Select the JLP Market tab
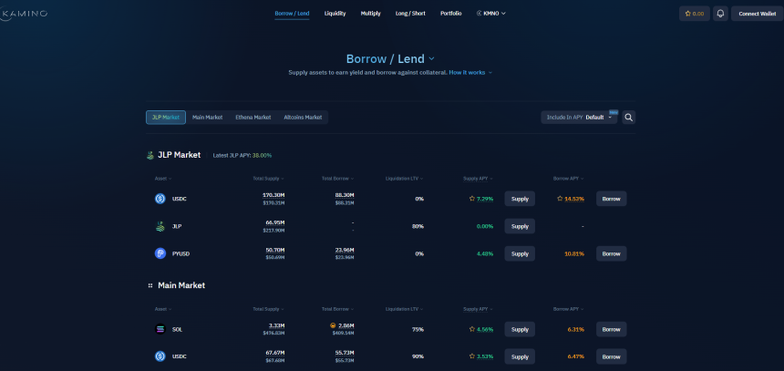This screenshot has width=784, height=371. 166,118
